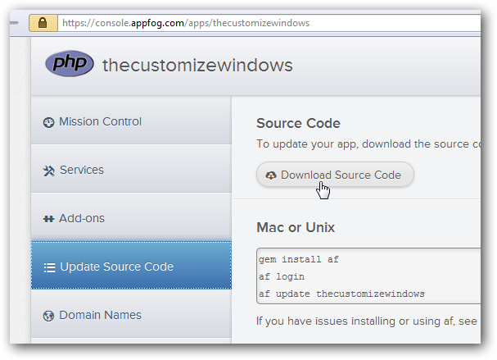Screen dimensions: 497x360
Task: Select the Update Source Code section
Action: [x=131, y=266]
